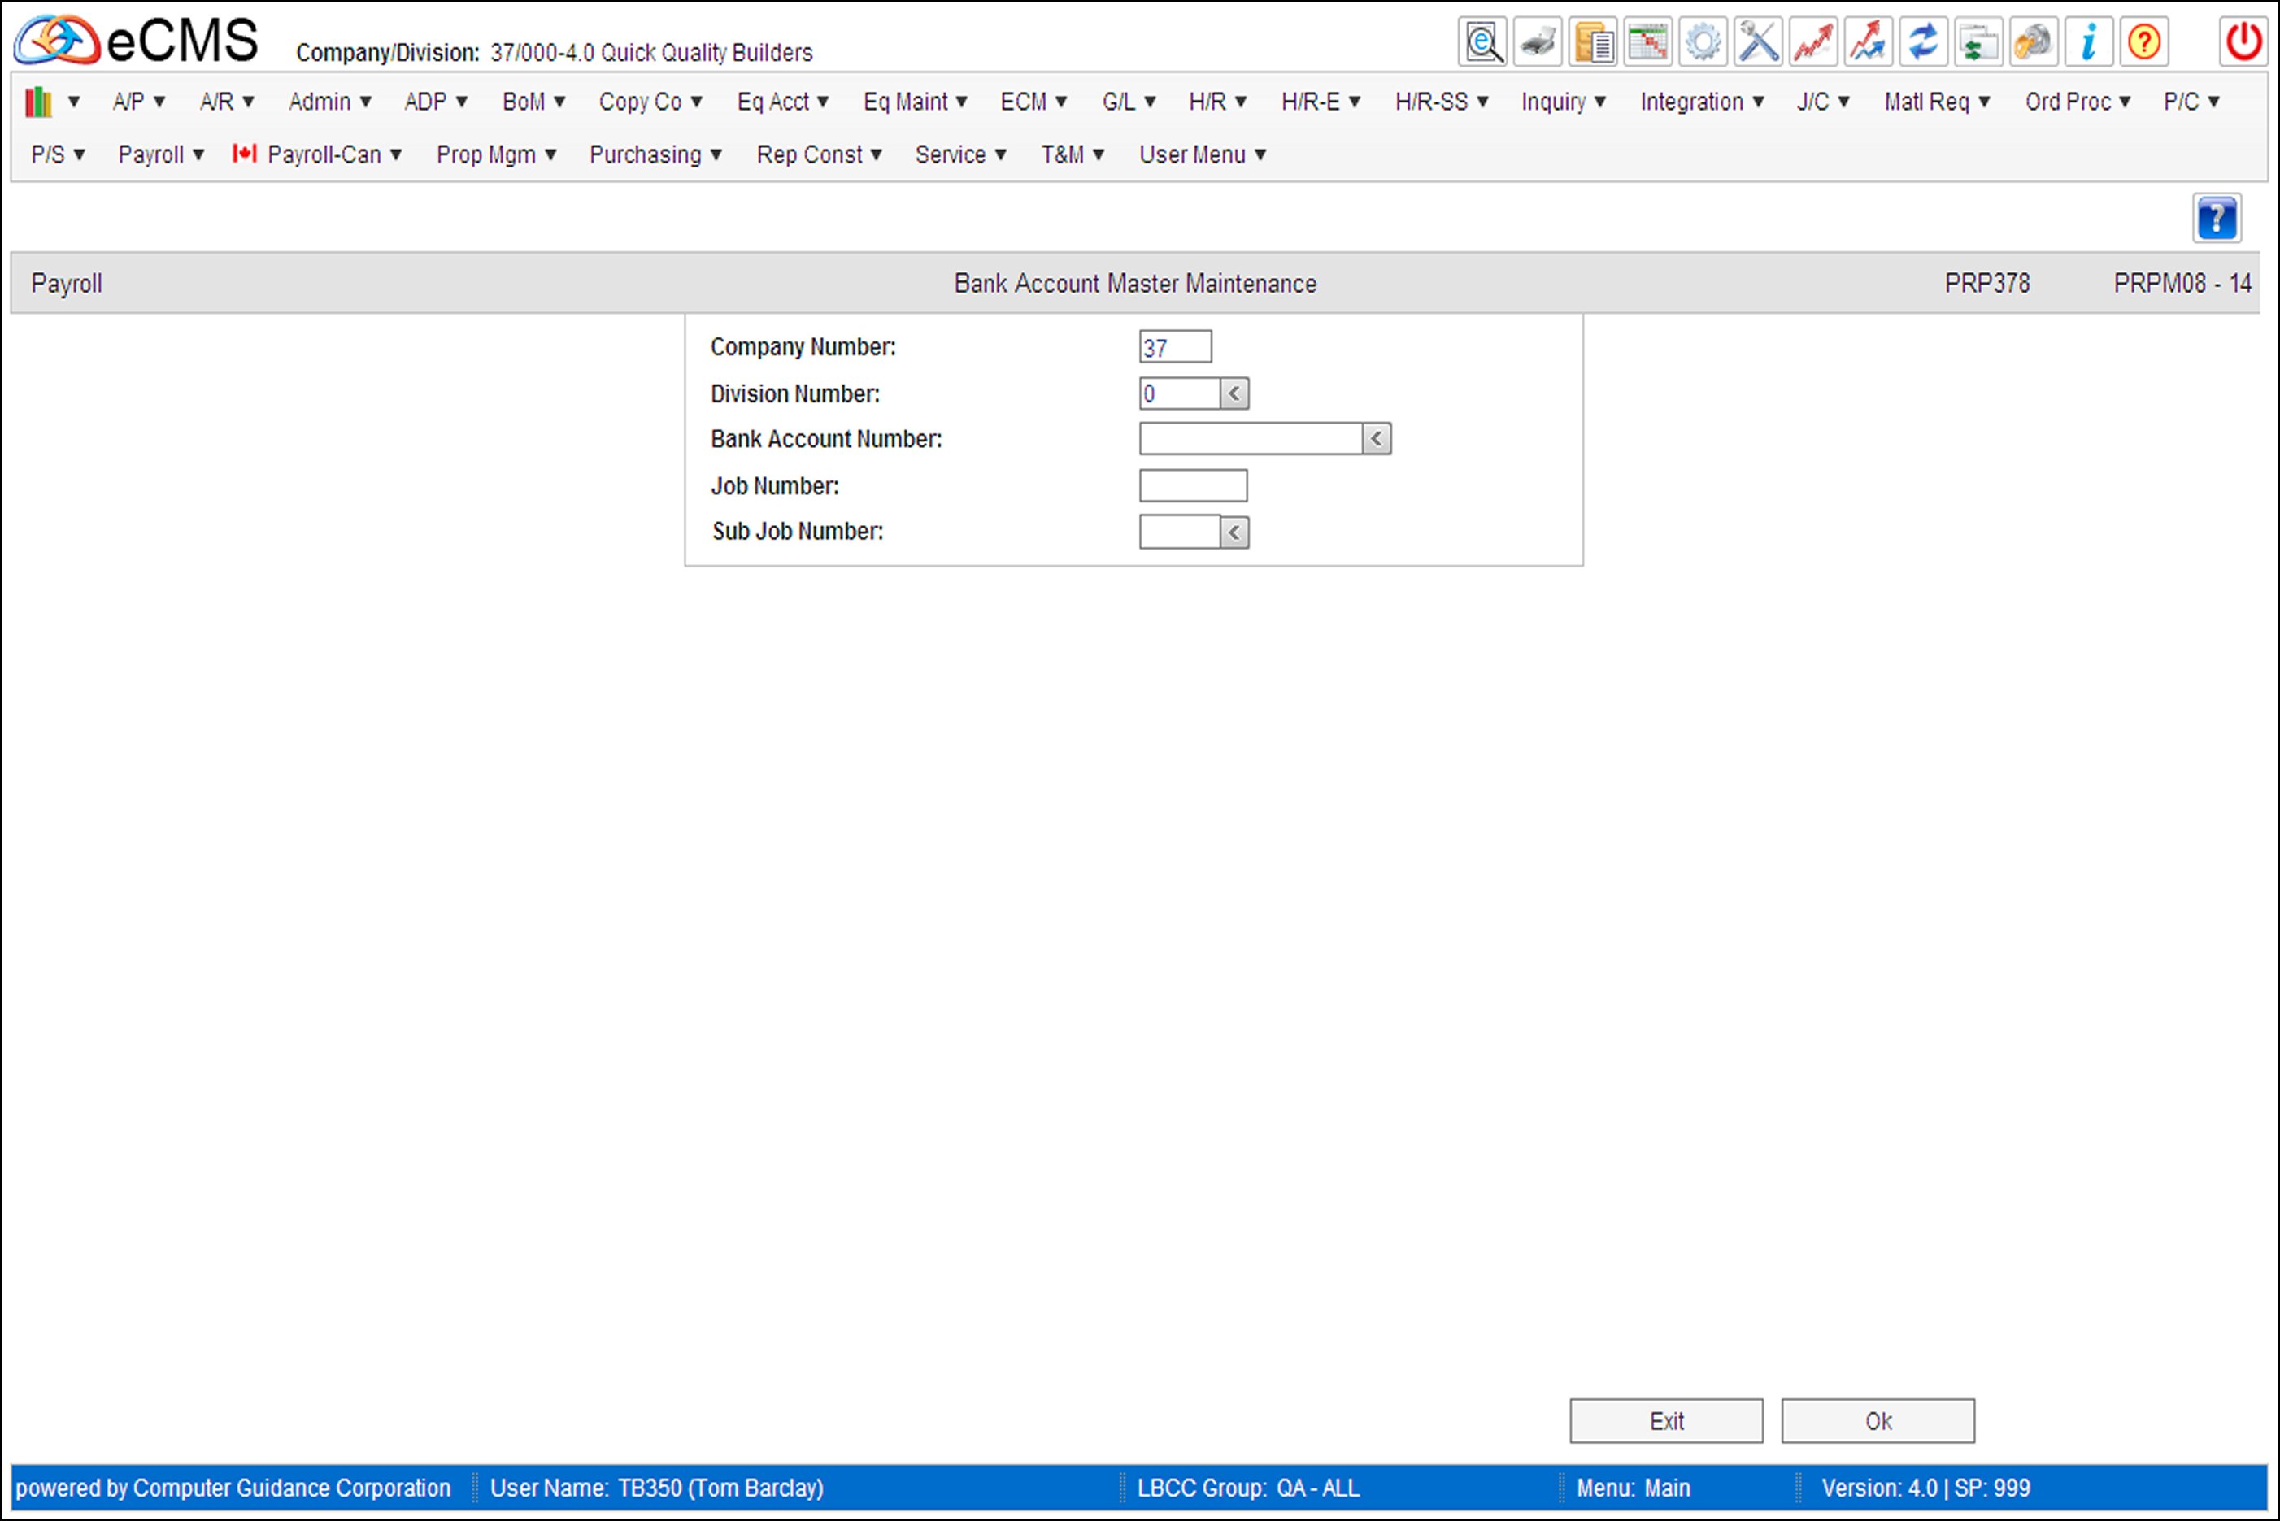The width and height of the screenshot is (2280, 1521).
Task: Click the window transfer green arrows icon
Action: pos(1978,41)
